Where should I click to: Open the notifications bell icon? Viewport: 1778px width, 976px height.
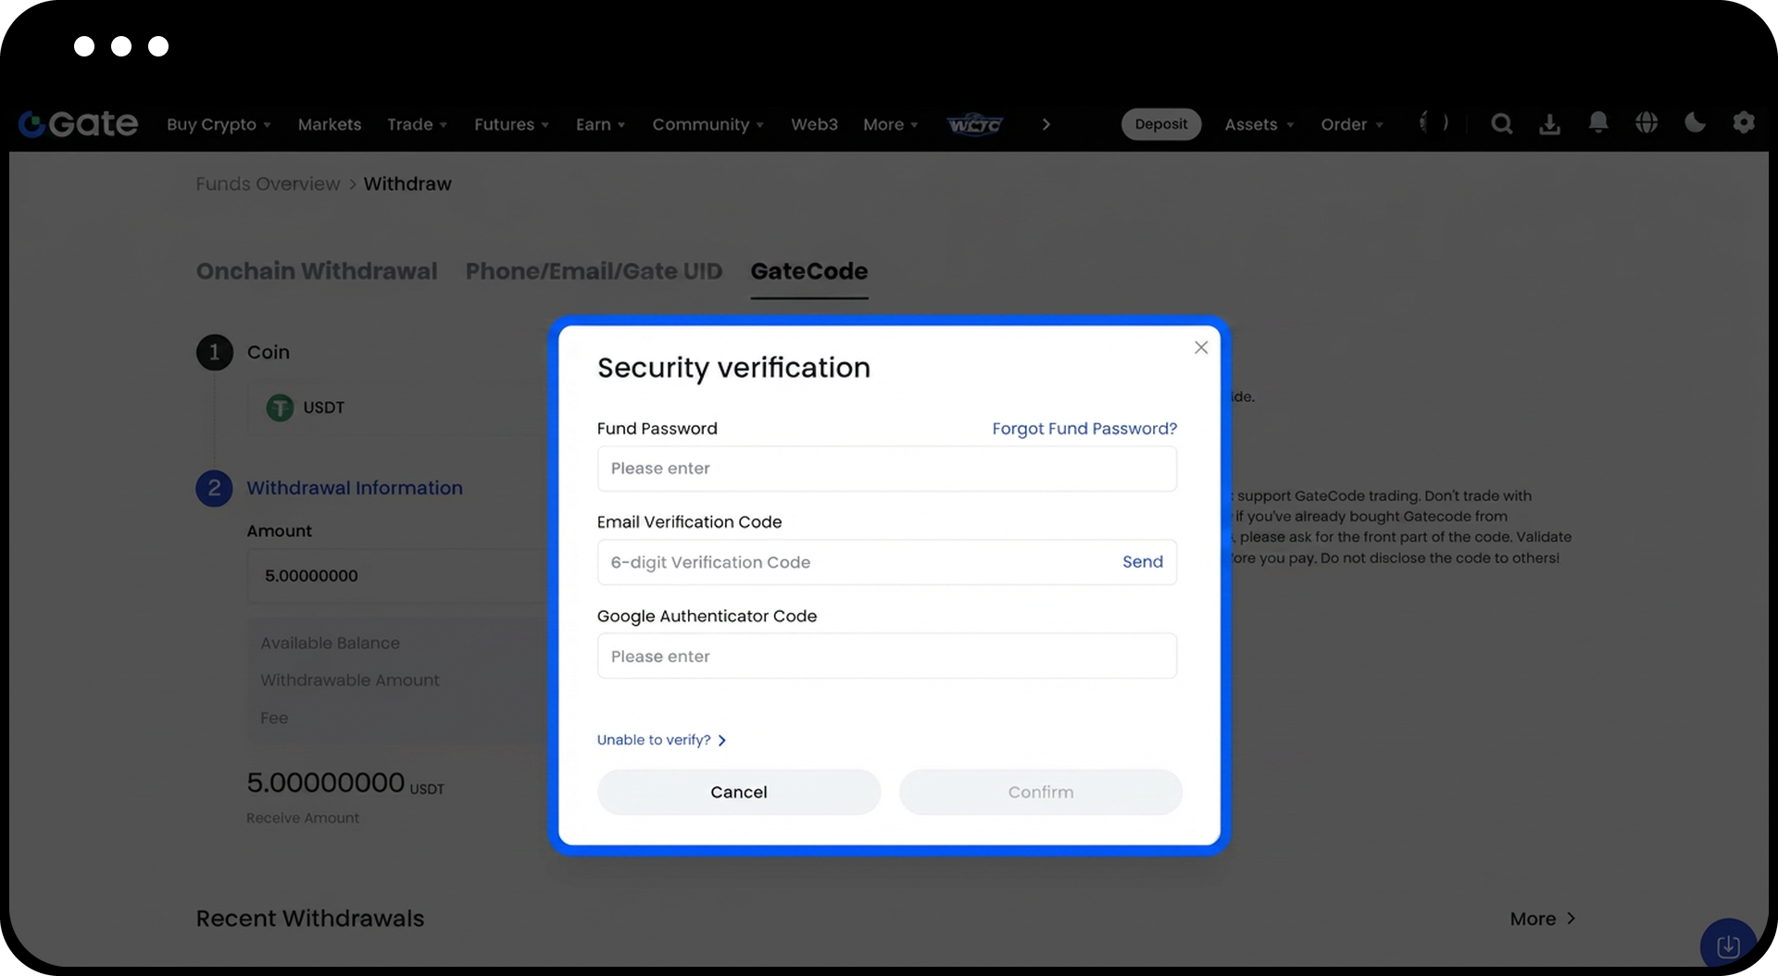[1598, 123]
